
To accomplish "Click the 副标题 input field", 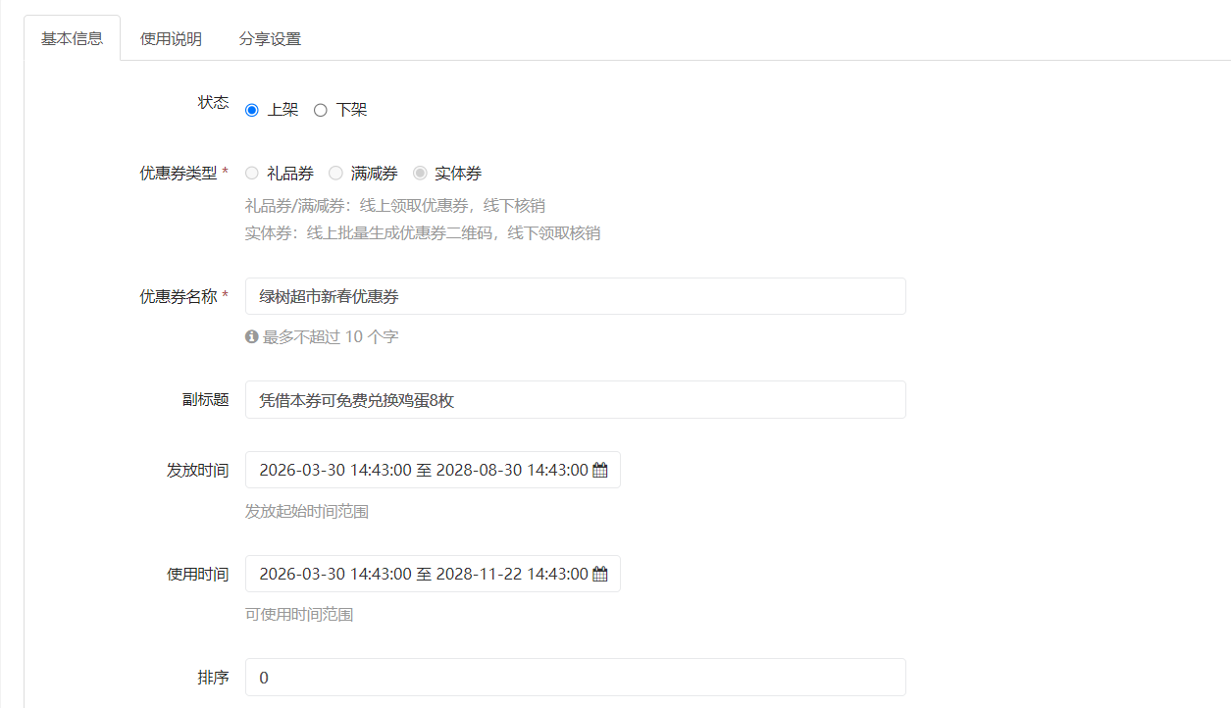I will pyautogui.click(x=575, y=400).
